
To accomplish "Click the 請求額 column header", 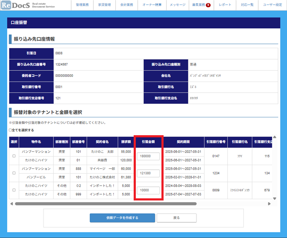I will click(126, 142).
